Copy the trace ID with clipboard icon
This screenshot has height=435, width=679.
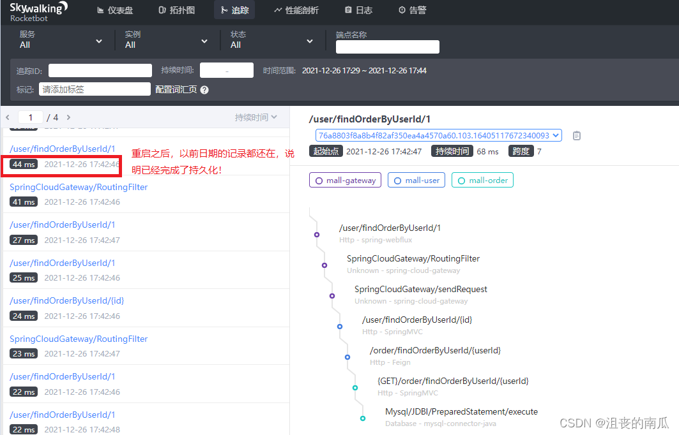(x=576, y=136)
